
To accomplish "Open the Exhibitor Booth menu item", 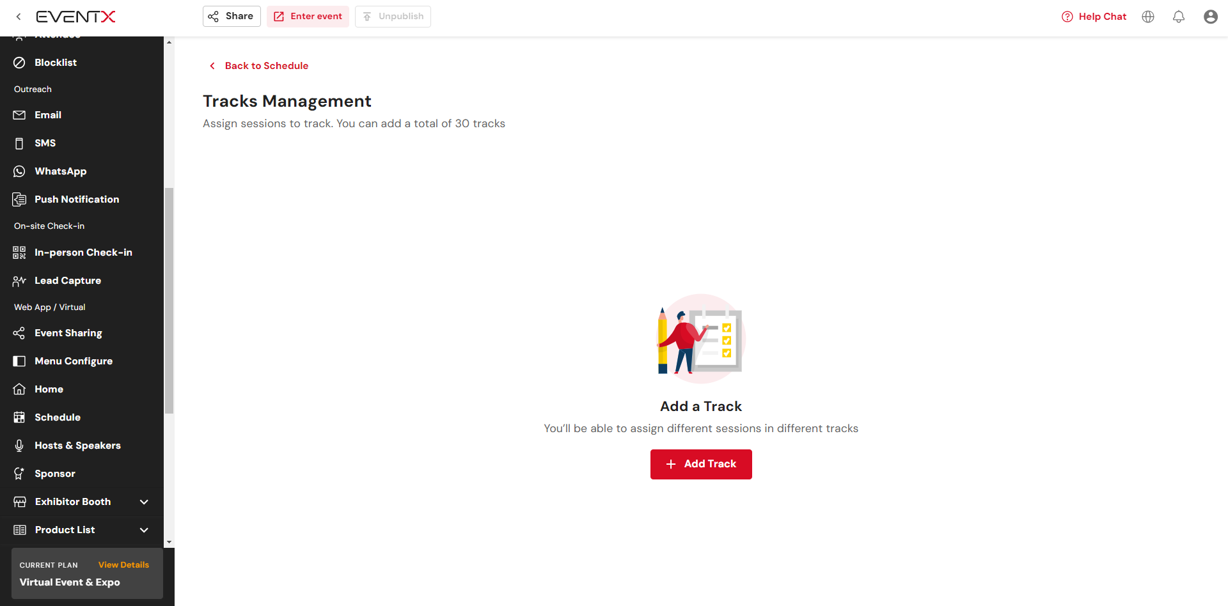I will pyautogui.click(x=82, y=502).
